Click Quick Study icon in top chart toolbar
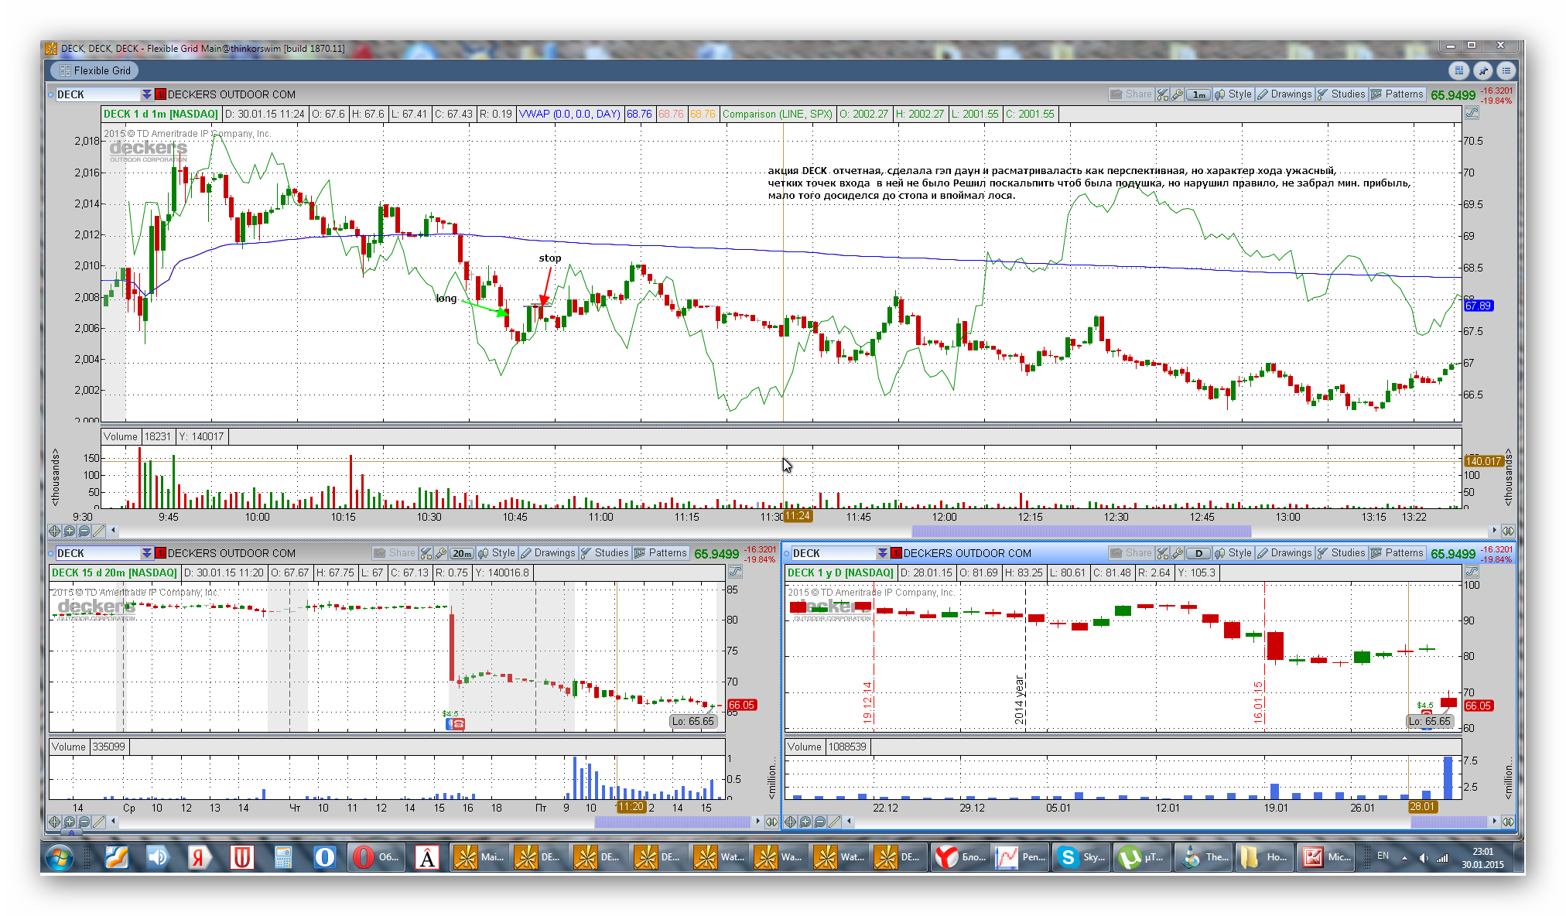 (x=1162, y=94)
